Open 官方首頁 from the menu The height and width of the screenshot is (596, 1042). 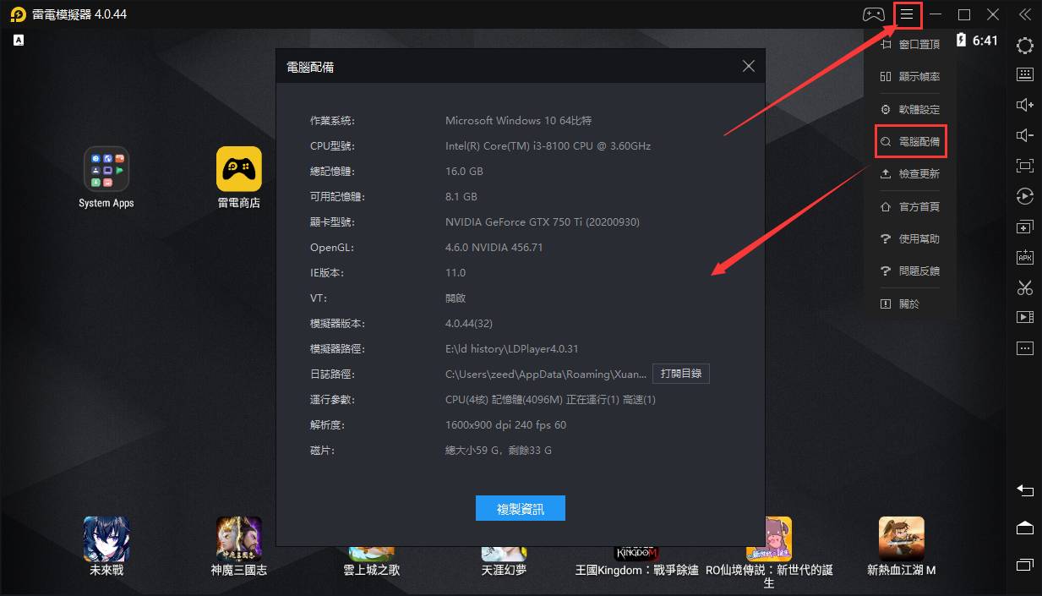pyautogui.click(x=910, y=207)
